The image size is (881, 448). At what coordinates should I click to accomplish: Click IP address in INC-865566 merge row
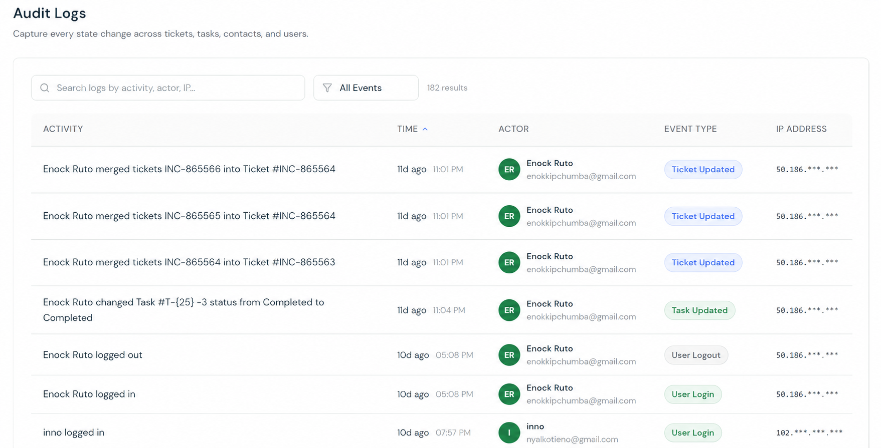tap(807, 169)
